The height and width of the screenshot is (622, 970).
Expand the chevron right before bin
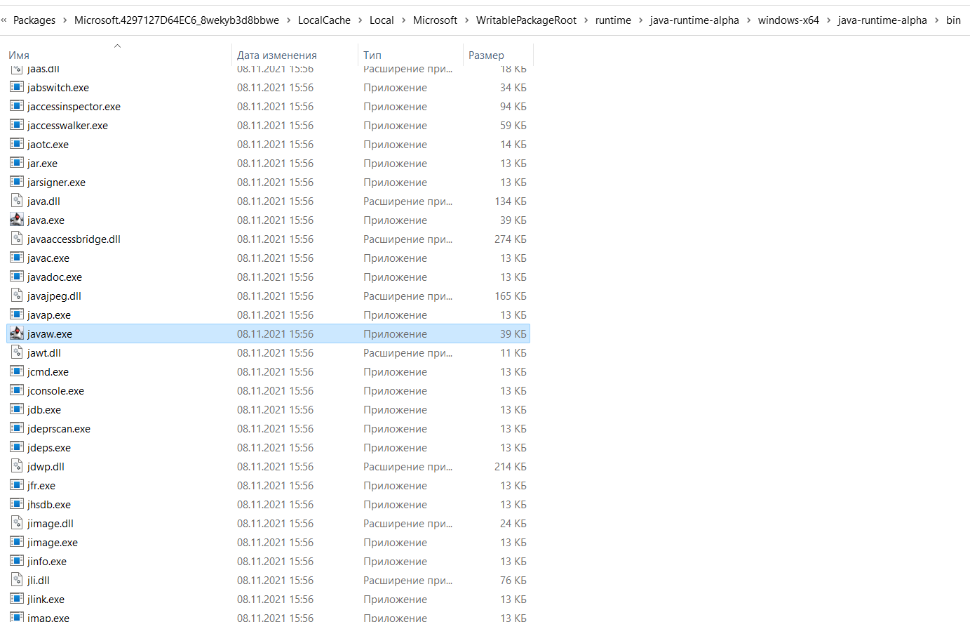tap(937, 20)
